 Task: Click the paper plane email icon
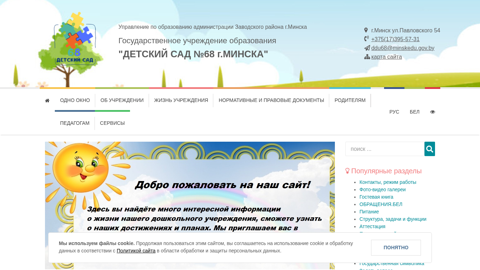pos(367,48)
